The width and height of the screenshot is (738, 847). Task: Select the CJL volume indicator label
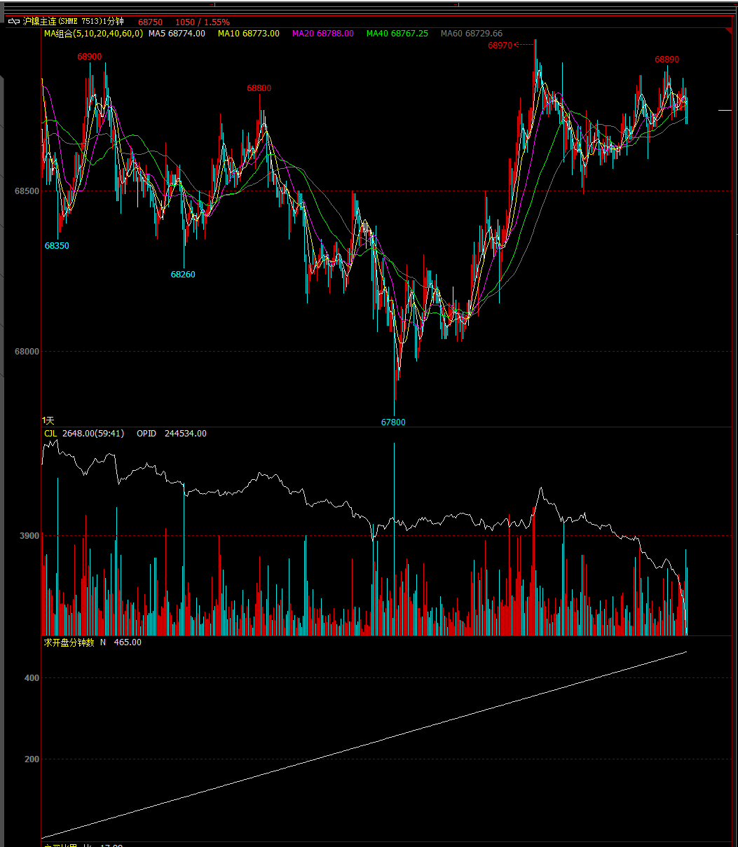pyautogui.click(x=50, y=434)
